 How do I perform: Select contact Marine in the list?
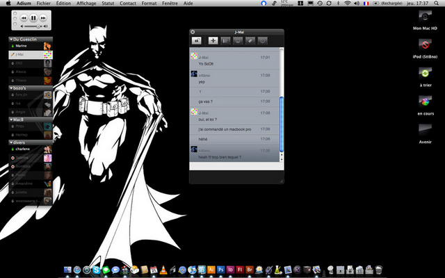[31, 46]
